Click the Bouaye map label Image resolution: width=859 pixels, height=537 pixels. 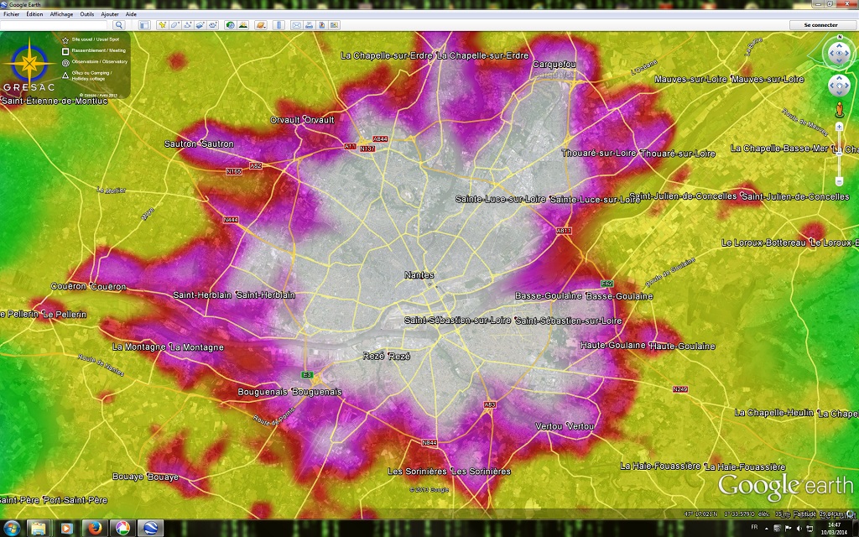pos(145,477)
